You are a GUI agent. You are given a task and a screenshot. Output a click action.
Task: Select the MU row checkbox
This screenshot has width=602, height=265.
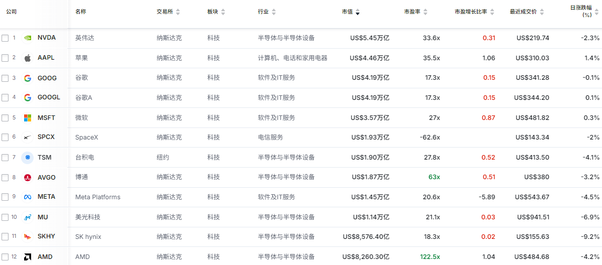click(x=5, y=217)
